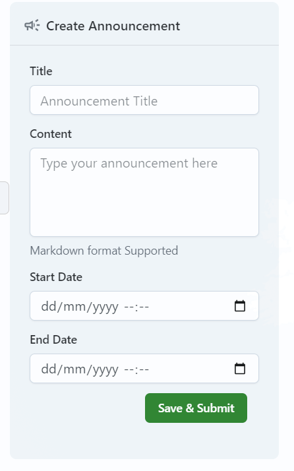
Task: Click the megaphone icon beside Create Announcement
Action: [x=32, y=26]
